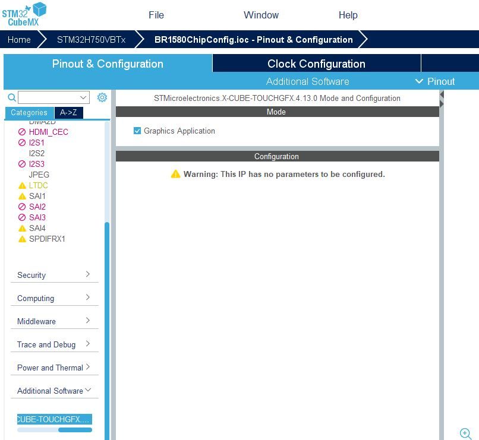
Task: Select the SAI3 peripheral
Action: [37, 217]
